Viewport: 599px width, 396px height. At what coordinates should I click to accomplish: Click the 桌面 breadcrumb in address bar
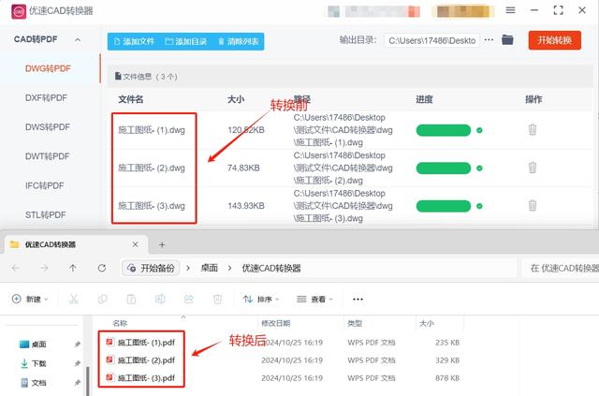210,269
